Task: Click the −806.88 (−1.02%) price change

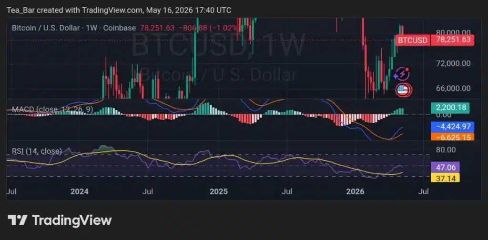Action: click(208, 28)
